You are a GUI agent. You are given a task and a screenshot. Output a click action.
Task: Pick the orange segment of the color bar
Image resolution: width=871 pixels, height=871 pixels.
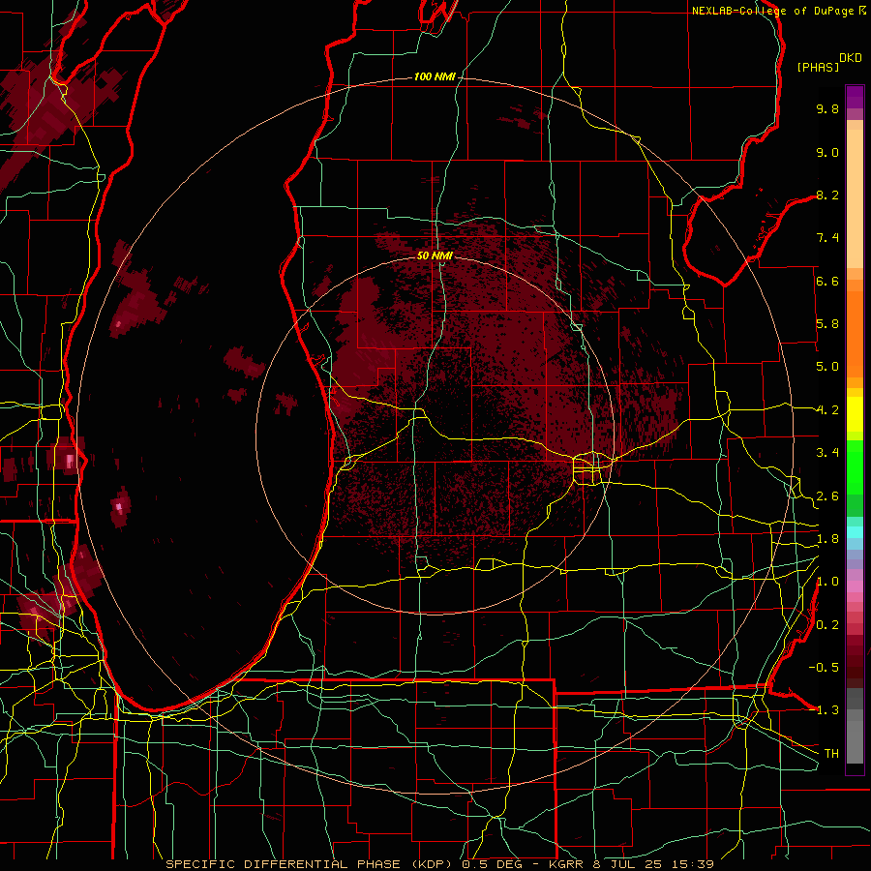click(x=855, y=333)
